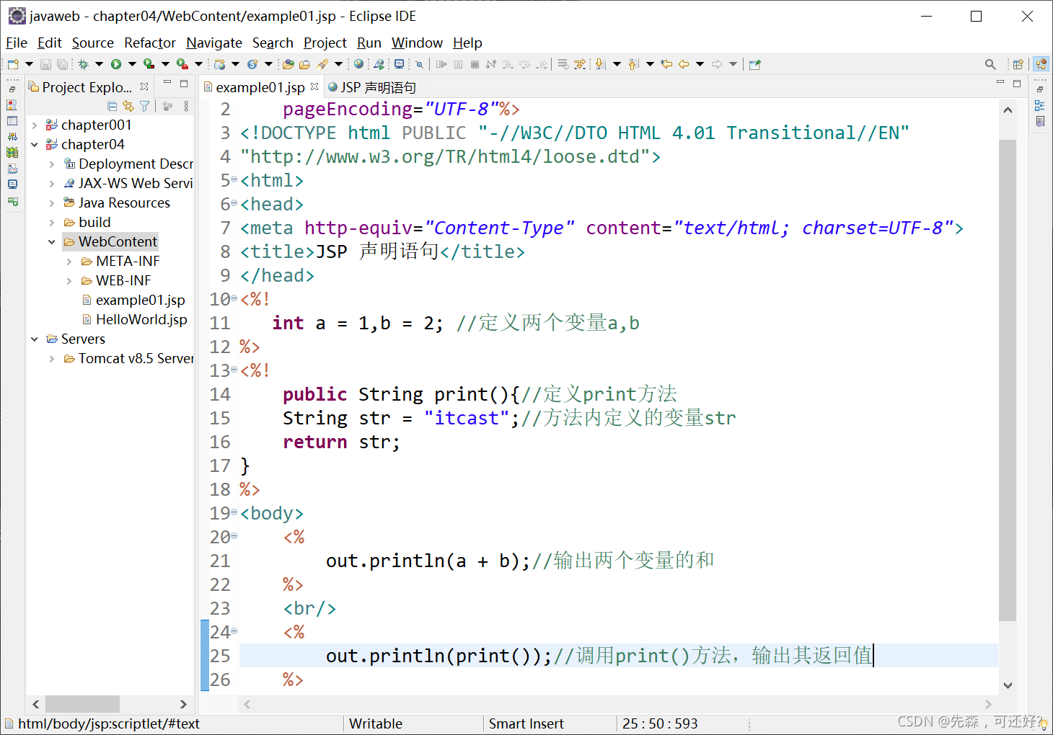Expand the Tomcat v8.5 Server node
This screenshot has width=1053, height=735.
(x=51, y=358)
